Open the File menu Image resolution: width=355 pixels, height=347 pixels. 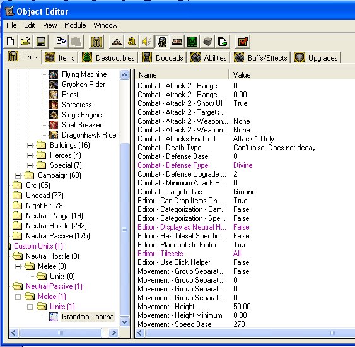coord(11,25)
